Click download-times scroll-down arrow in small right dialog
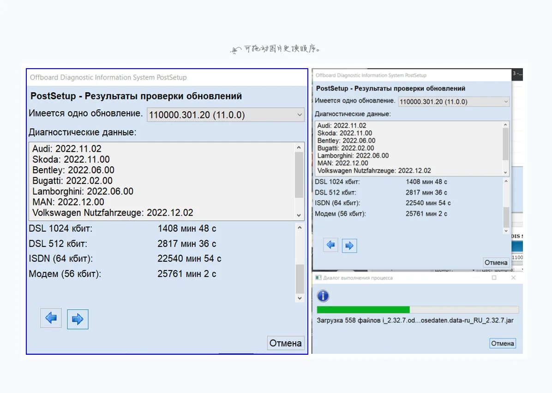Viewport: 552px width, 393px height. [506, 231]
